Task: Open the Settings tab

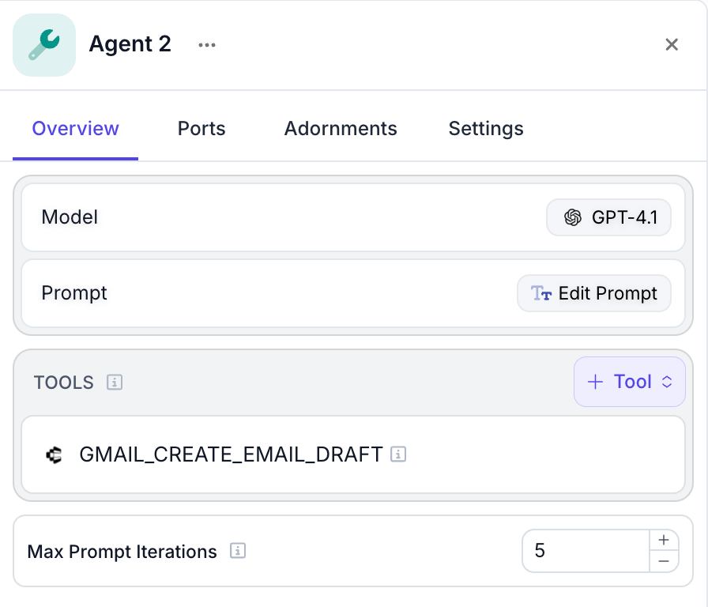Action: click(x=486, y=129)
